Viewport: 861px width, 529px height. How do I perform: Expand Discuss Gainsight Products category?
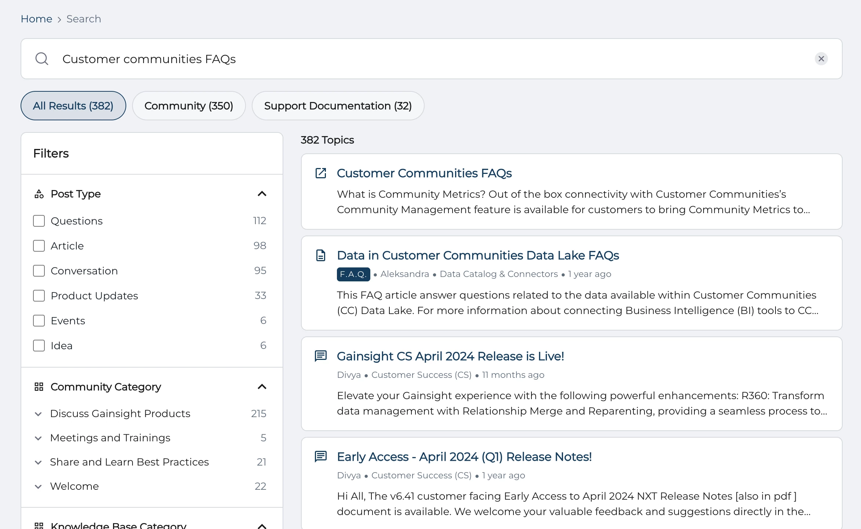[38, 414]
